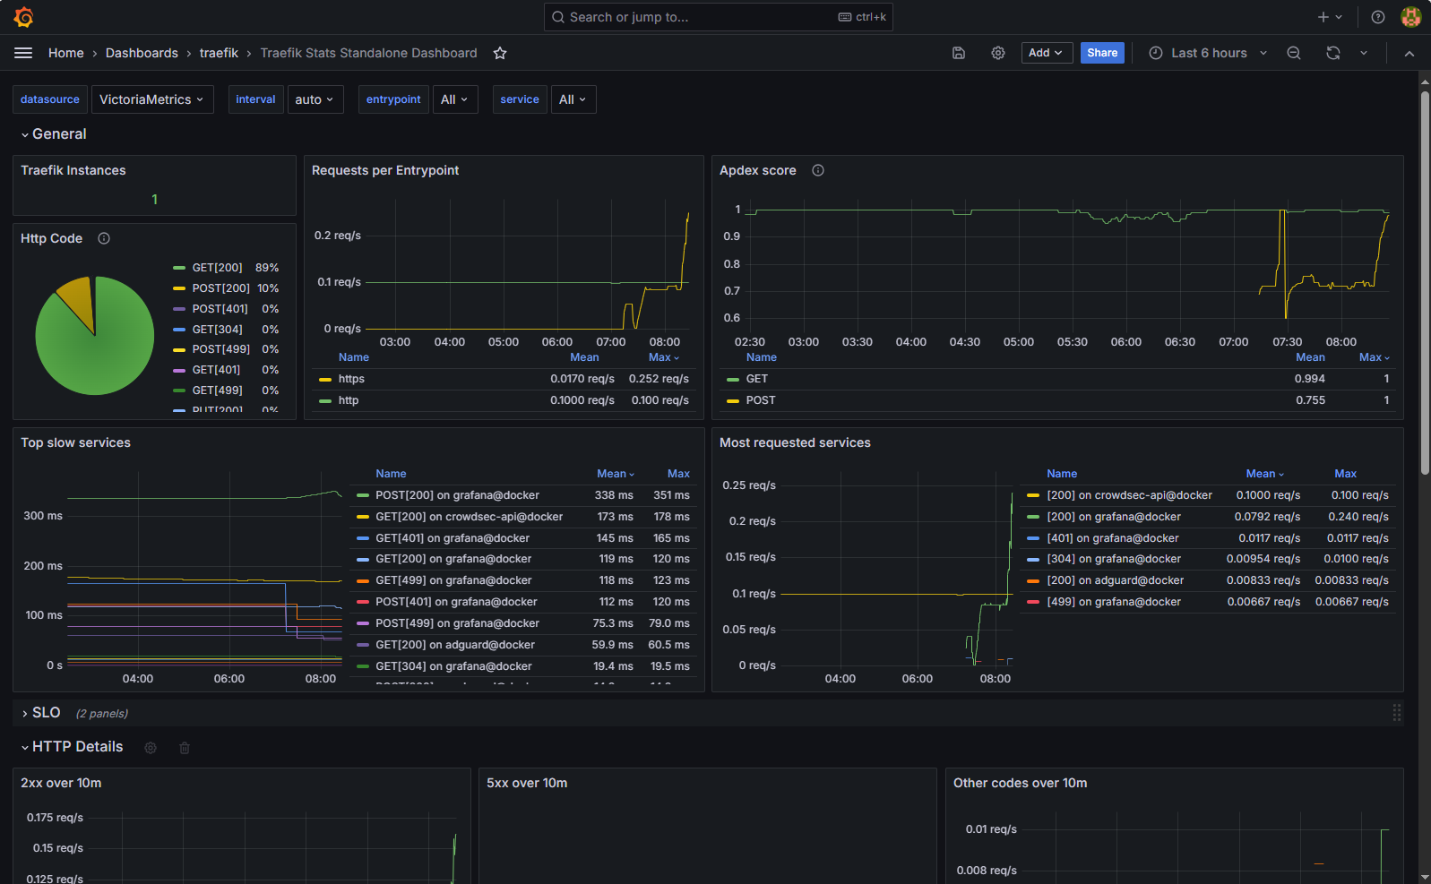Collapse the HTTP Details row
The height and width of the screenshot is (884, 1431).
click(72, 747)
